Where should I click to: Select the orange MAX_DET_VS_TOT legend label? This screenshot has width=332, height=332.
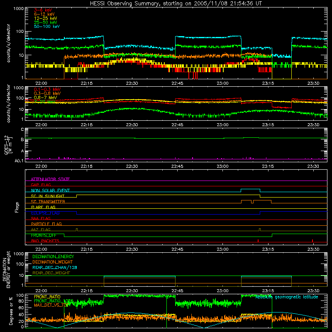[x=51, y=305]
